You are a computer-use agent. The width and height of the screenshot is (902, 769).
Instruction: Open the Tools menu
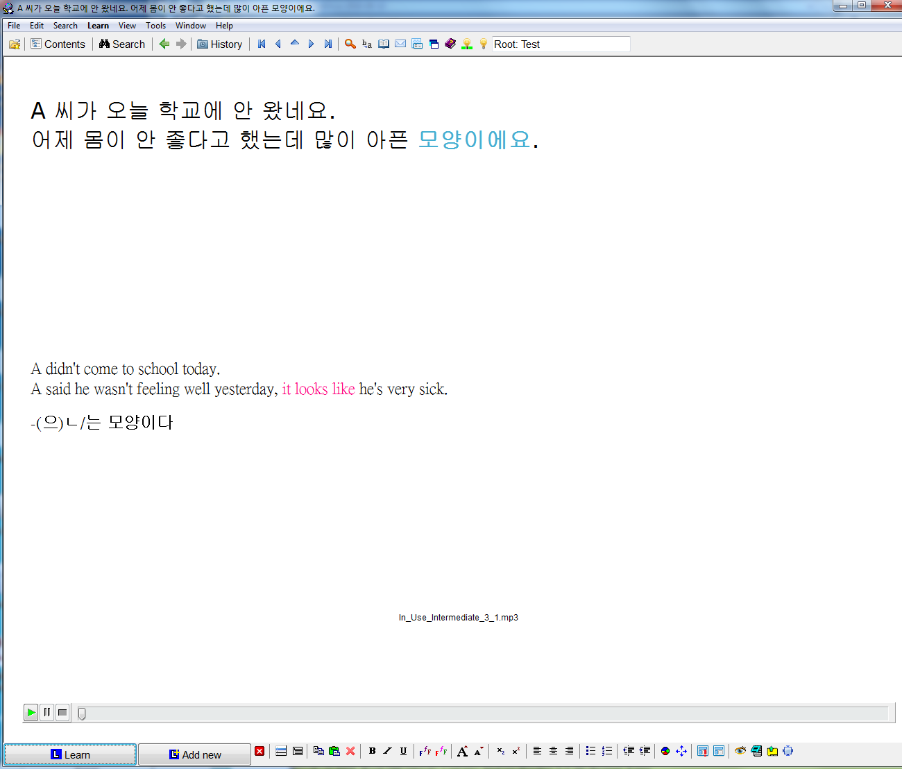pyautogui.click(x=155, y=26)
